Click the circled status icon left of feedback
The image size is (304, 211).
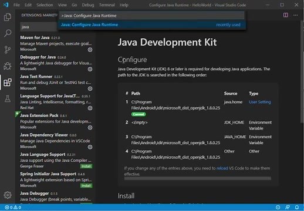click(278, 207)
